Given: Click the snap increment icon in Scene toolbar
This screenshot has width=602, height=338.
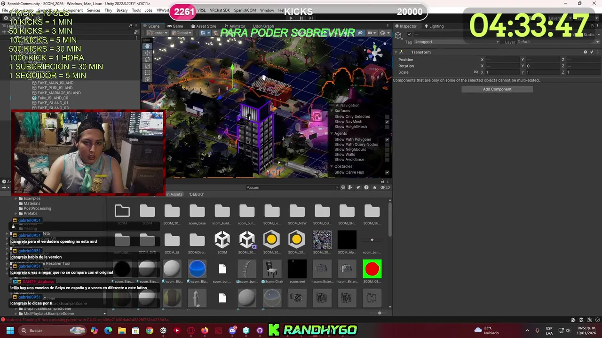Looking at the screenshot, I should [215, 33].
